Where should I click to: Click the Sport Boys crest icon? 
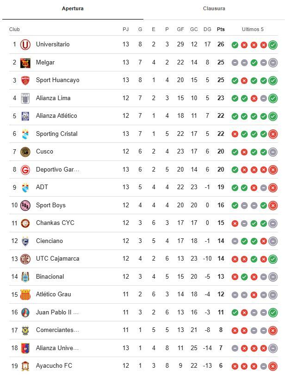[25, 205]
